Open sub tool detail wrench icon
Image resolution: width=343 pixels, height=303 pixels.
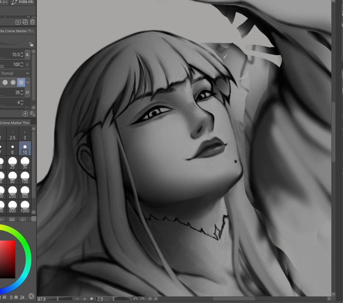32,114
